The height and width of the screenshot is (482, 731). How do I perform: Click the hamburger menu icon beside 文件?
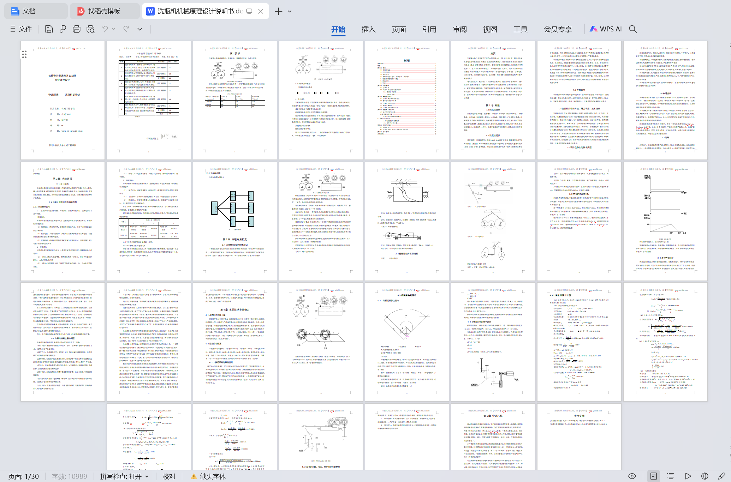13,29
